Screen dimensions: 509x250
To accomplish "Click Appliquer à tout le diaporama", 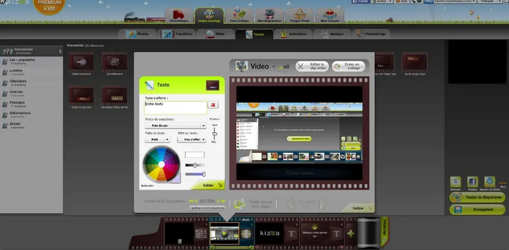I will (207, 208).
